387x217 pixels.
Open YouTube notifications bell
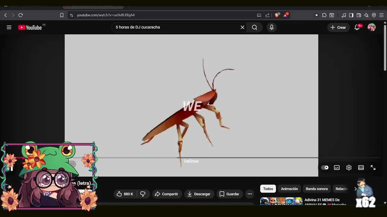click(357, 27)
